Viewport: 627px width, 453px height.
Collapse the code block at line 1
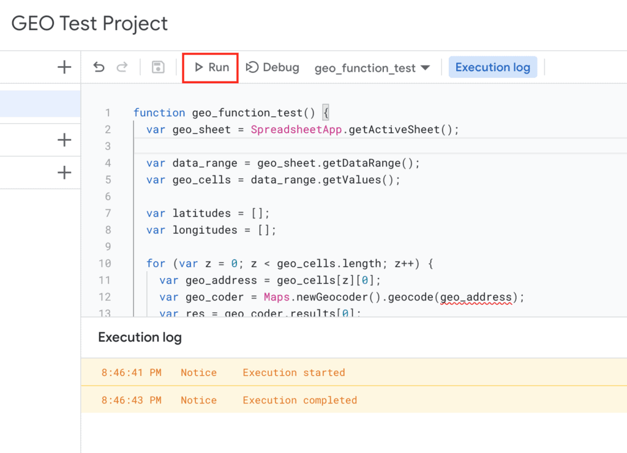click(x=325, y=112)
